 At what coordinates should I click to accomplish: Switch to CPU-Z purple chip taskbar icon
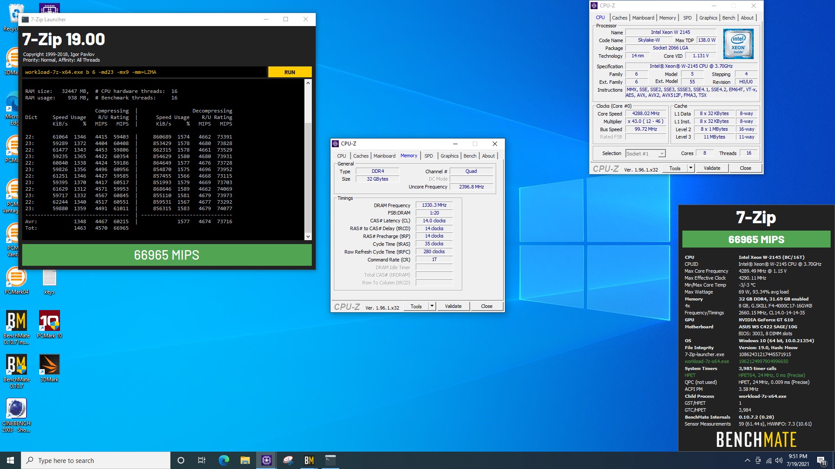[x=266, y=460]
